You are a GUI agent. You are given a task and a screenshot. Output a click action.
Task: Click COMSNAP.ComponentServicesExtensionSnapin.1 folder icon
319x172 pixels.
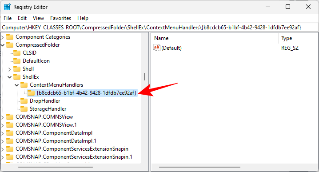coord(10,157)
